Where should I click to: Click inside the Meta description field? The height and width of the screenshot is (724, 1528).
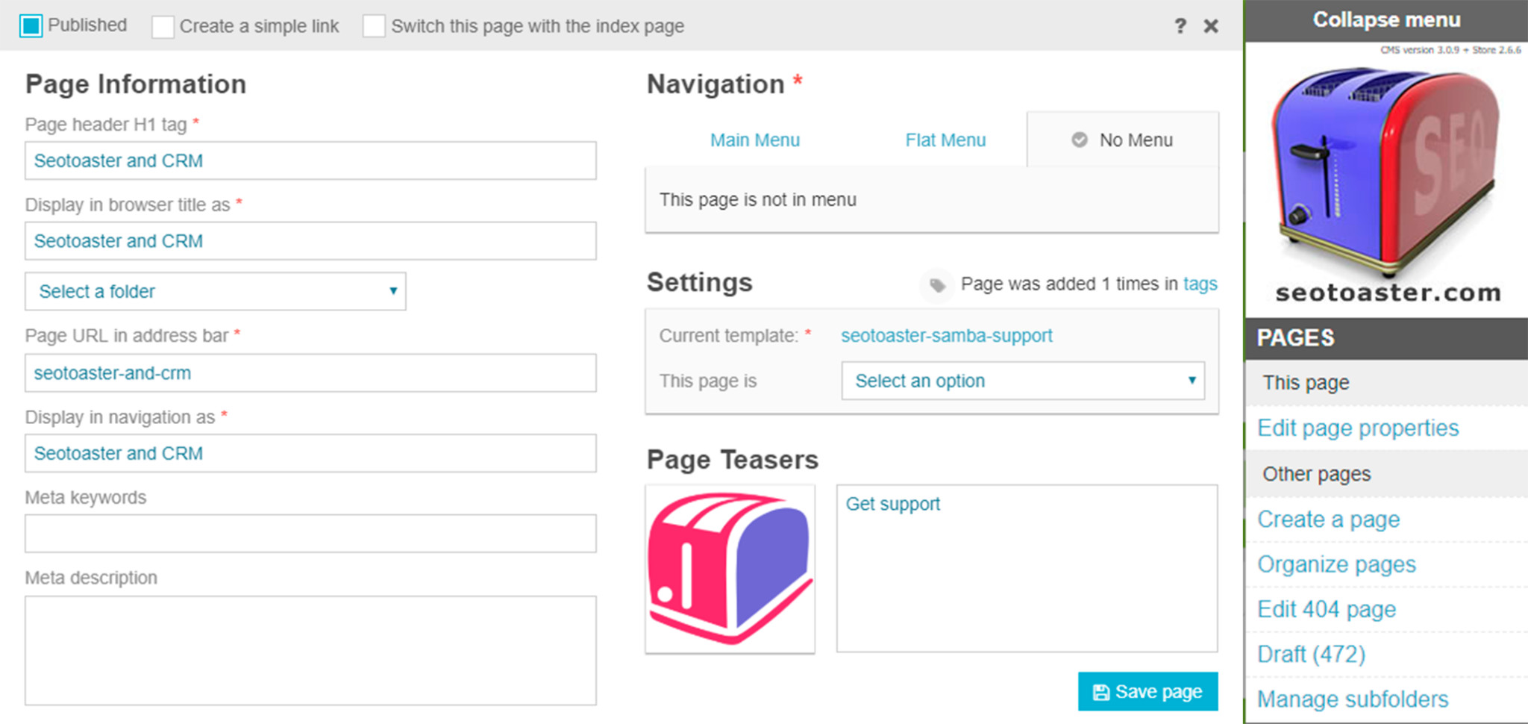point(310,649)
